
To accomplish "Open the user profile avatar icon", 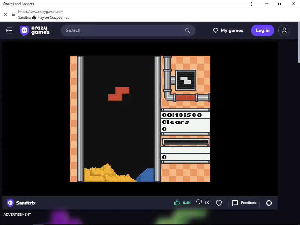I will [x=284, y=30].
